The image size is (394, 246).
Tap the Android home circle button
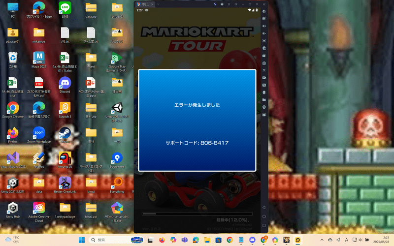pyautogui.click(x=264, y=216)
